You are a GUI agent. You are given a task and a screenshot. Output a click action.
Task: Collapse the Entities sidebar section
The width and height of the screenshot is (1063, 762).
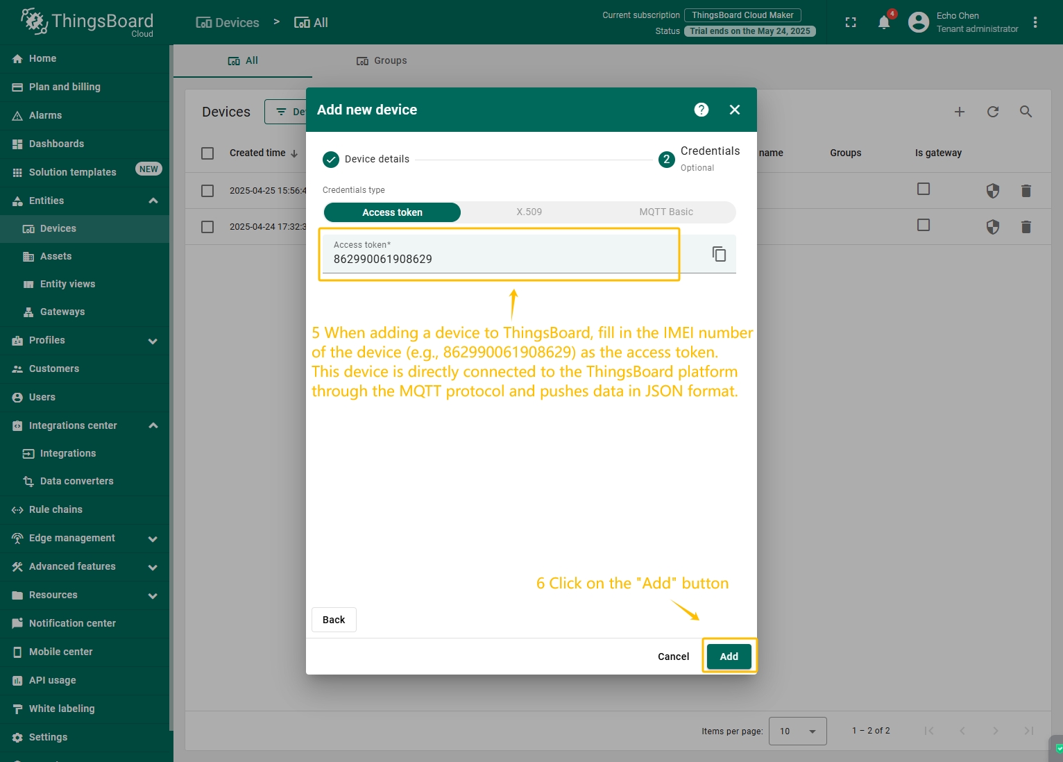coord(153,201)
